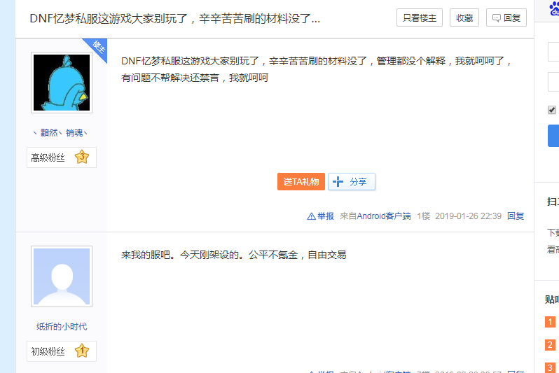Click the default silhouette avatar of second poster
The image size is (559, 373).
point(62,276)
